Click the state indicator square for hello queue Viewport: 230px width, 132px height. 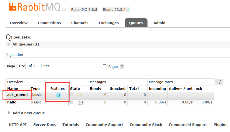coord(71,102)
